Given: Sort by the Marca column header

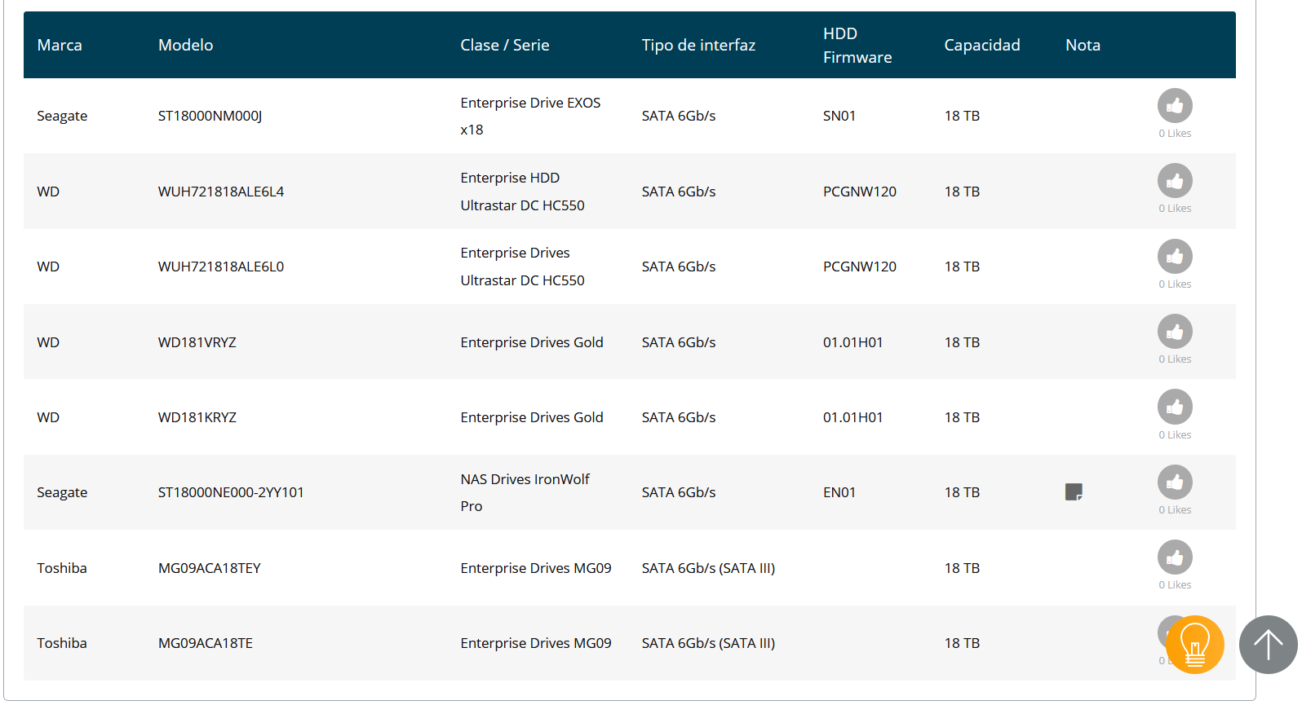Looking at the screenshot, I should (60, 45).
